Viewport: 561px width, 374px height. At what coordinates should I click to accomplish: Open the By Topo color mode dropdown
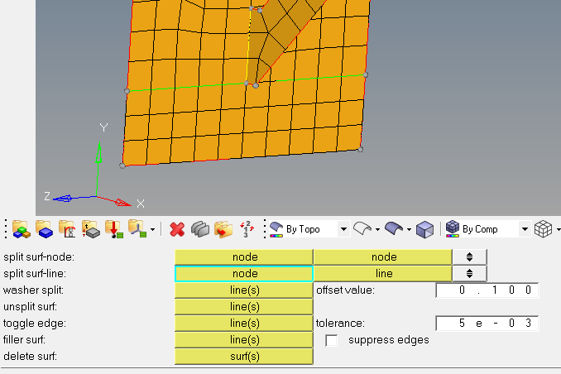pos(343,229)
